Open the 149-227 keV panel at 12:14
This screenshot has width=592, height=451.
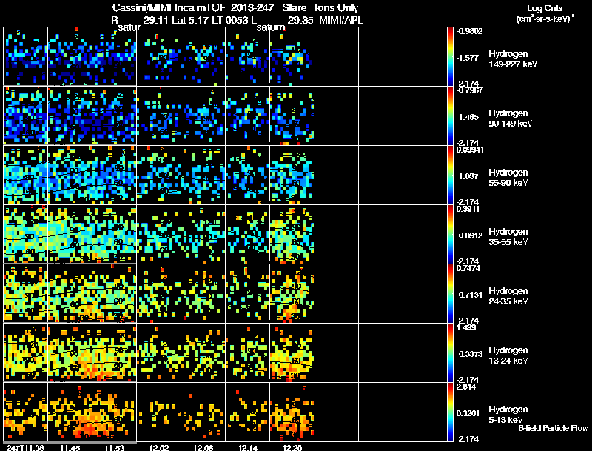[x=248, y=56]
